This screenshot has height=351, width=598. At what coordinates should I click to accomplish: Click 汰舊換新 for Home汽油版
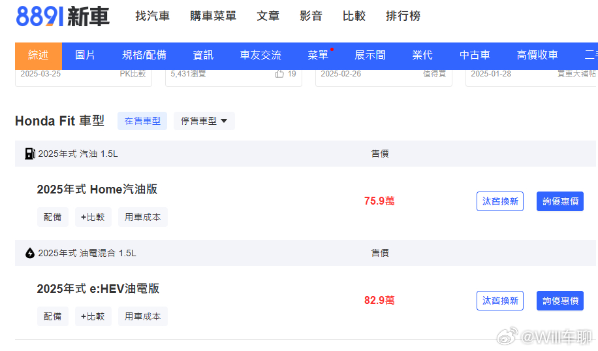500,201
